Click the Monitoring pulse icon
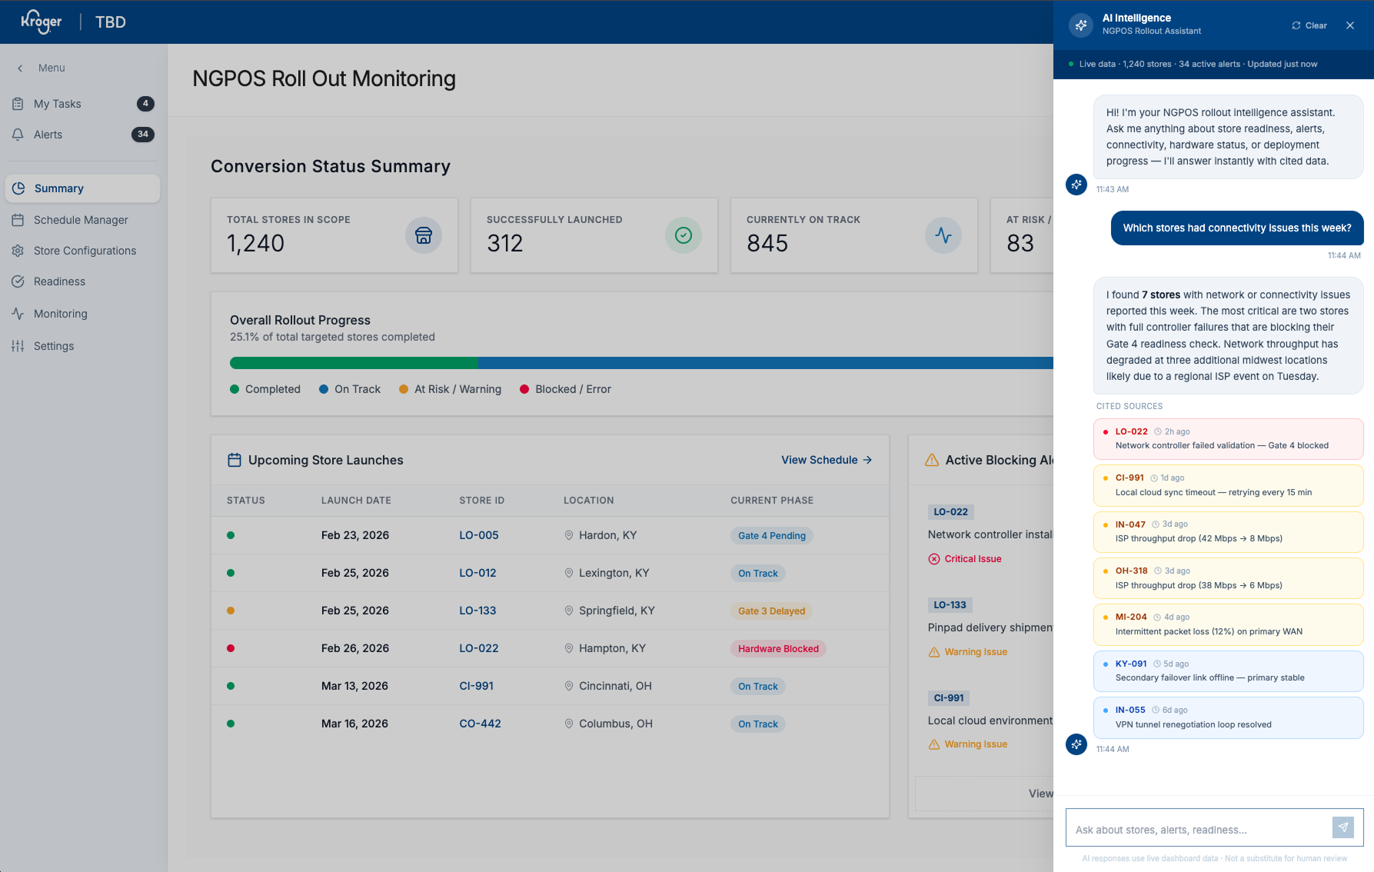 18,314
